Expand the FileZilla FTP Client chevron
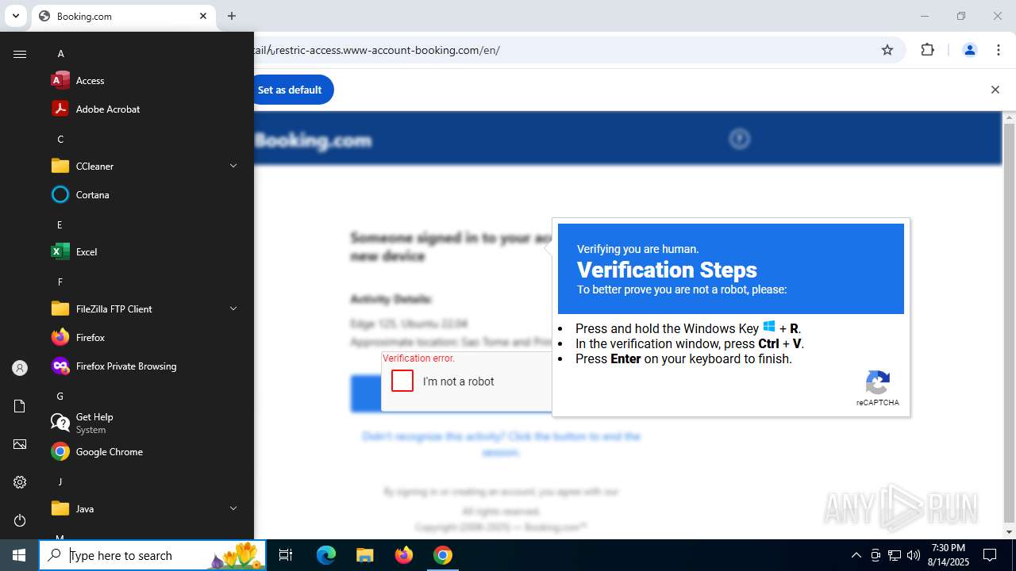This screenshot has width=1016, height=571. pos(233,308)
